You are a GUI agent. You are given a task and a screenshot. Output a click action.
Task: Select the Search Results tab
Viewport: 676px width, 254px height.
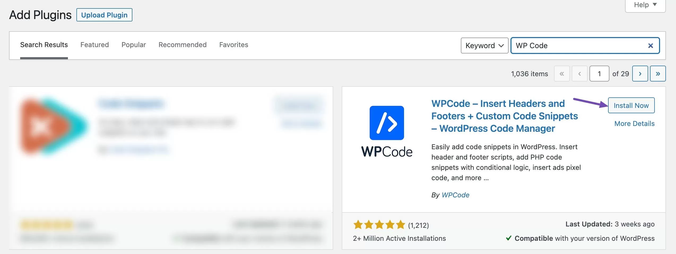point(44,45)
